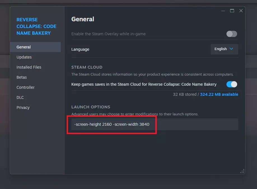Switch to the Betas tab

[x=22, y=77]
